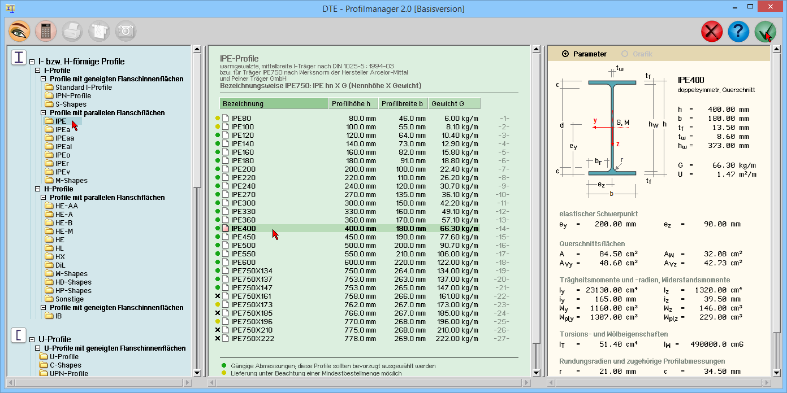Click the printer icon in toolbar
Viewport: 787px width, 393px height.
pos(72,31)
